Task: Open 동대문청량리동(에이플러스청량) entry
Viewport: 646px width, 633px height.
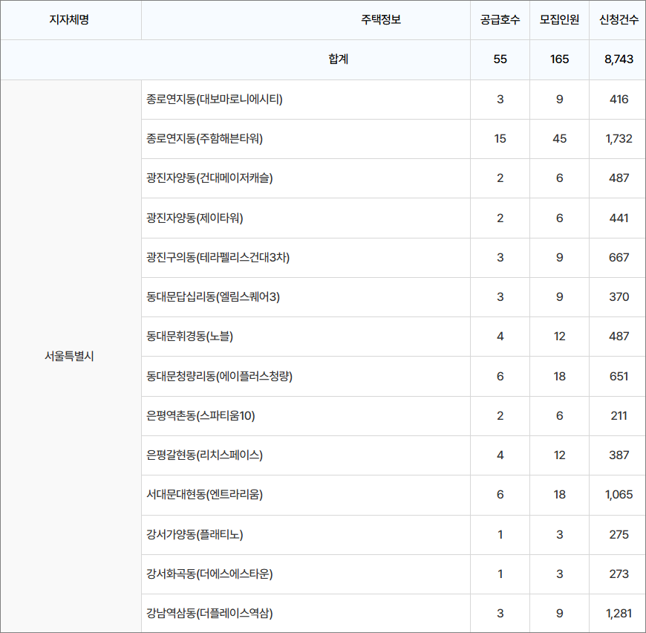Action: tap(220, 376)
